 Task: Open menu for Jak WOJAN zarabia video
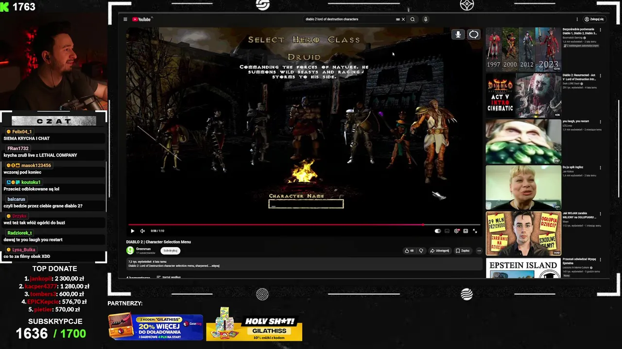(600, 214)
